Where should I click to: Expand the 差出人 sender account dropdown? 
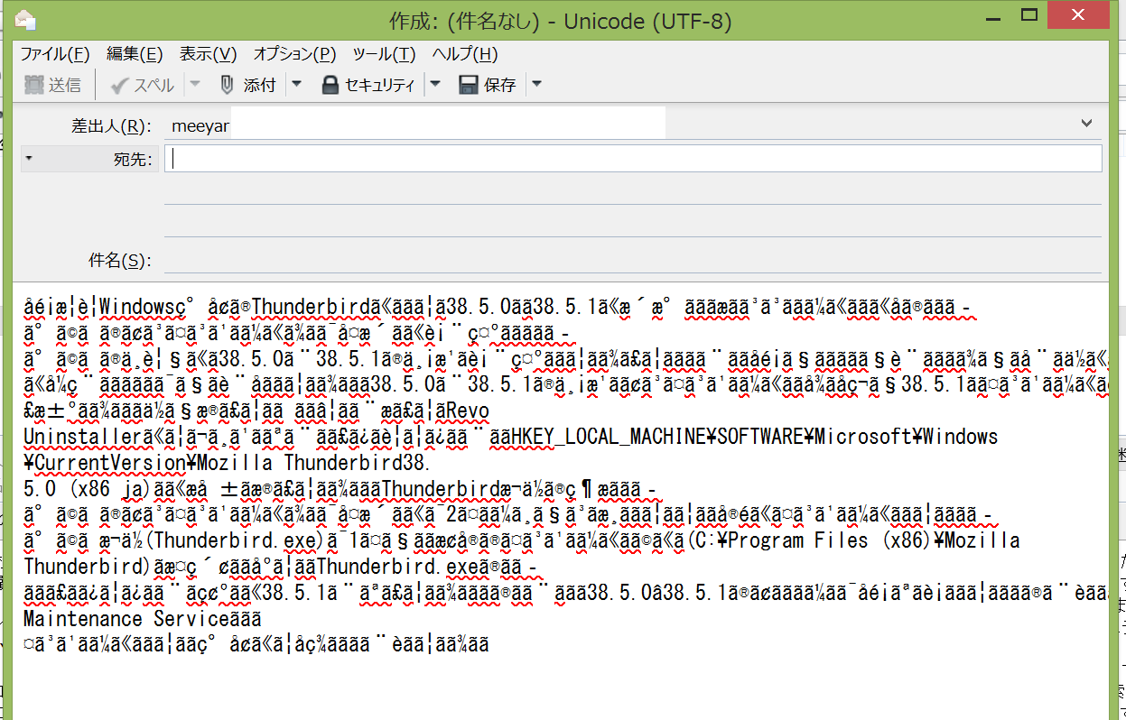[x=1086, y=123]
